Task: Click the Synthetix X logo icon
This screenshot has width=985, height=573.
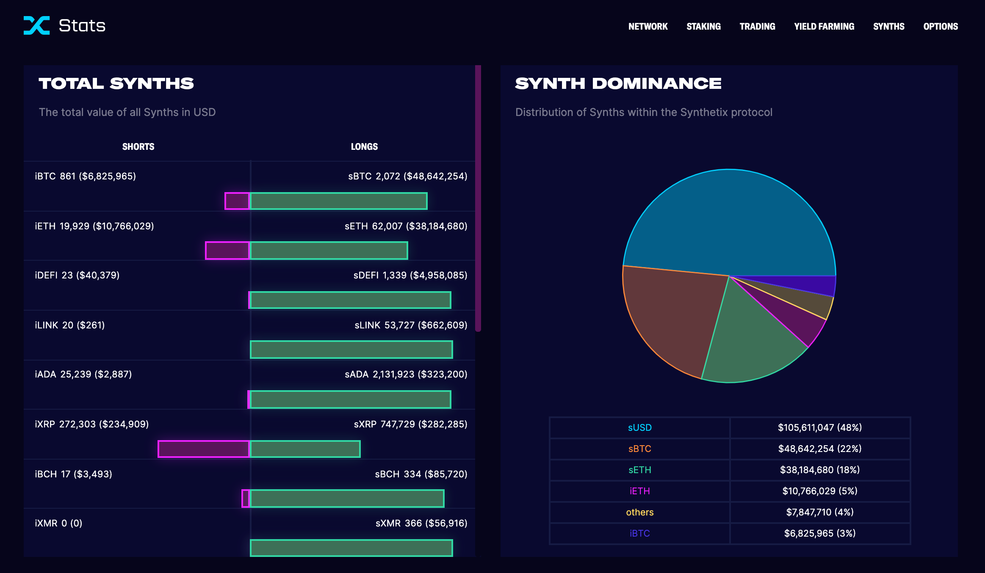Action: click(36, 25)
